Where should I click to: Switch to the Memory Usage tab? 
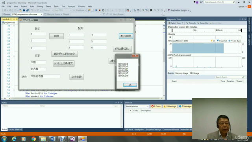pyautogui.click(x=182, y=73)
